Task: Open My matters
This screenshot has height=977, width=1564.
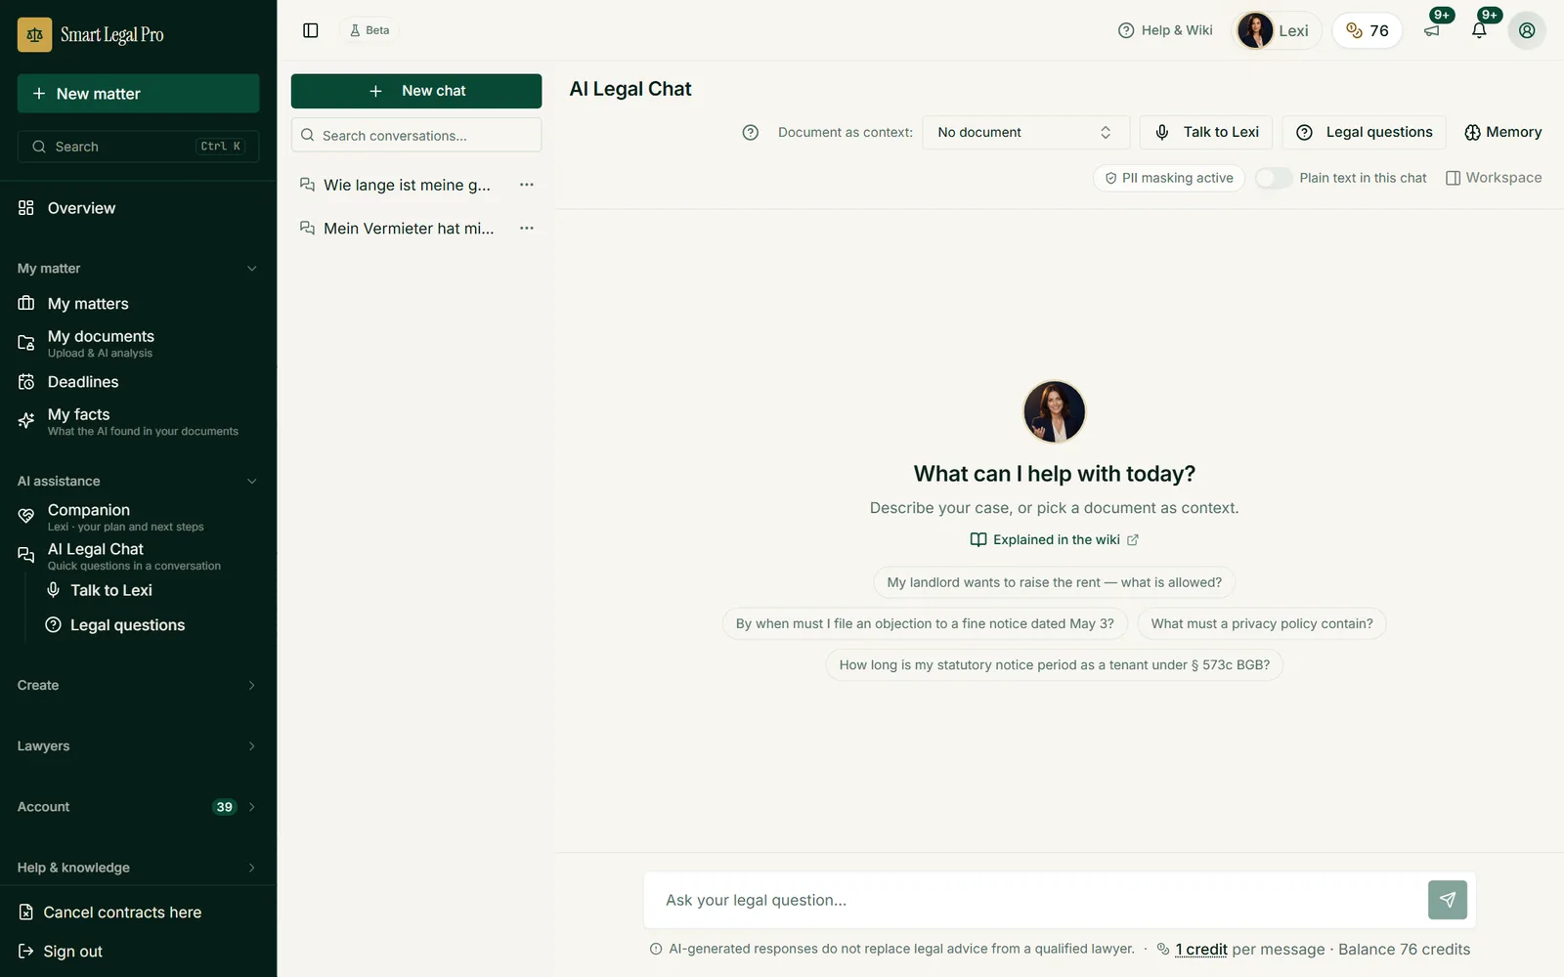Action: point(138,304)
